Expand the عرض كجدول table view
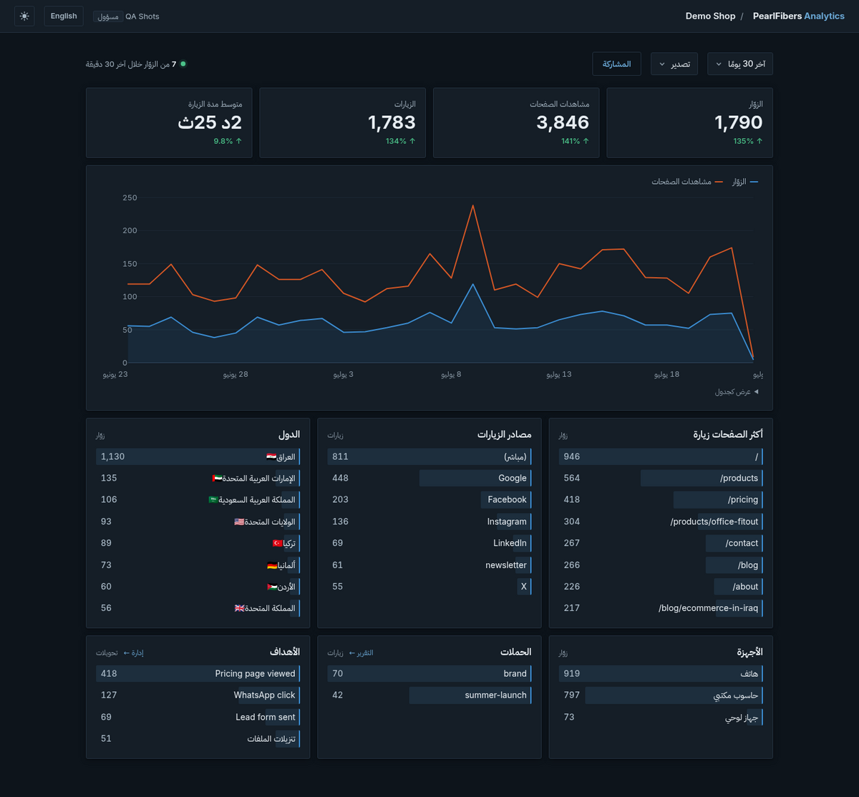The image size is (859, 797). click(x=737, y=391)
